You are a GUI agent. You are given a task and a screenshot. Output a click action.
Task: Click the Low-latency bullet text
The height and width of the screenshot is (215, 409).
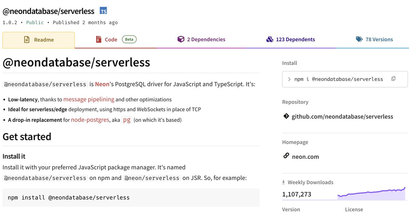tap(23, 100)
